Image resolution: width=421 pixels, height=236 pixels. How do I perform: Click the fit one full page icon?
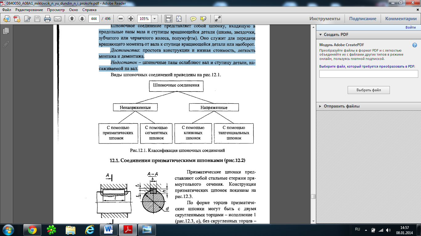[x=179, y=19]
